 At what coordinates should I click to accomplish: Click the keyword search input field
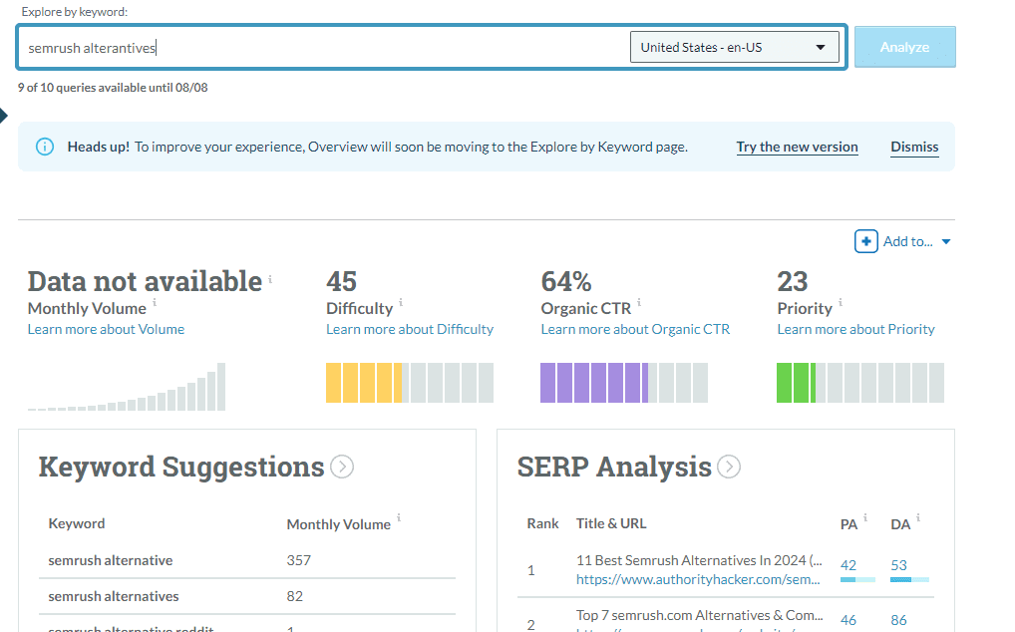(324, 47)
